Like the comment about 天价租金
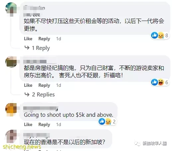This screenshot has height=151, width=172. (x=28, y=39)
